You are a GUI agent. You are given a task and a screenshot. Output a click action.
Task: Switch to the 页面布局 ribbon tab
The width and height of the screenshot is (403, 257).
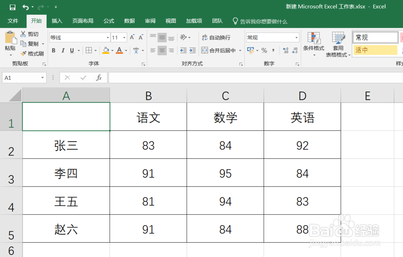[x=83, y=21]
